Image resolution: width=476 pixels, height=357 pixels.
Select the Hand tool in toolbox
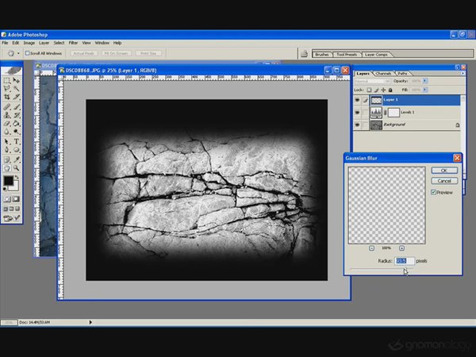point(7,168)
